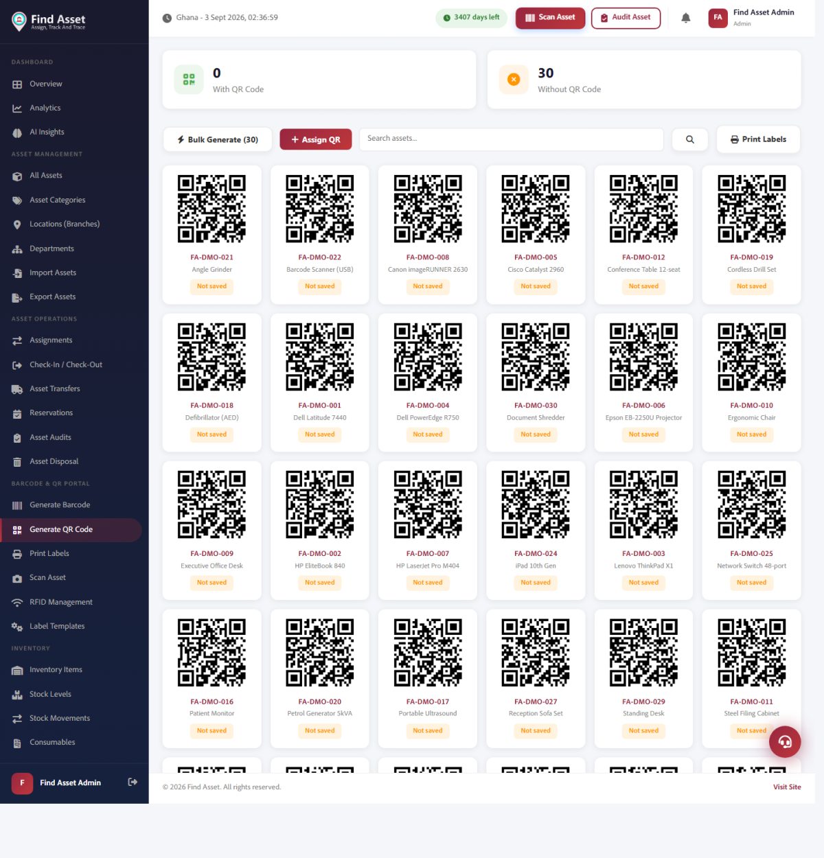Open Generate QR Code menu item
The image size is (824, 858).
coord(71,530)
